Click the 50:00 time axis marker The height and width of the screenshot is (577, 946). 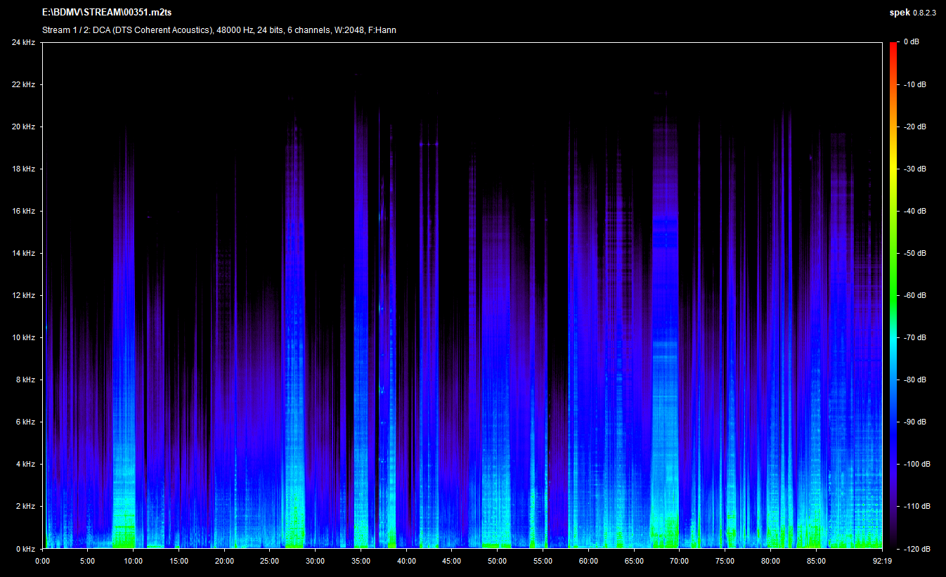pos(498,561)
